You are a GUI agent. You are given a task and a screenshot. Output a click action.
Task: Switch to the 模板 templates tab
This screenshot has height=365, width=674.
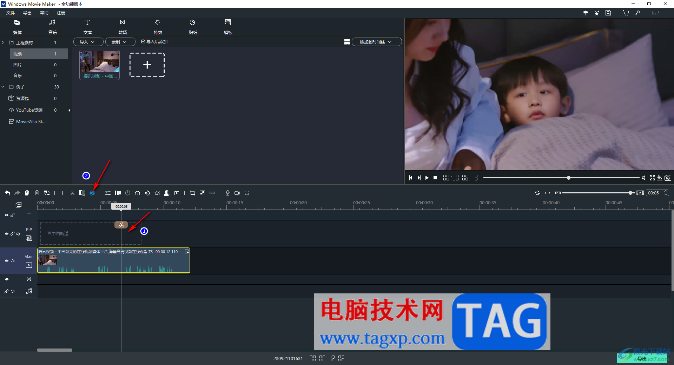(x=228, y=27)
